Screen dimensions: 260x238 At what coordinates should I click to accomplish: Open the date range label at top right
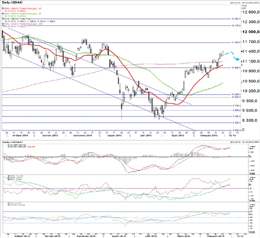(231, 2)
